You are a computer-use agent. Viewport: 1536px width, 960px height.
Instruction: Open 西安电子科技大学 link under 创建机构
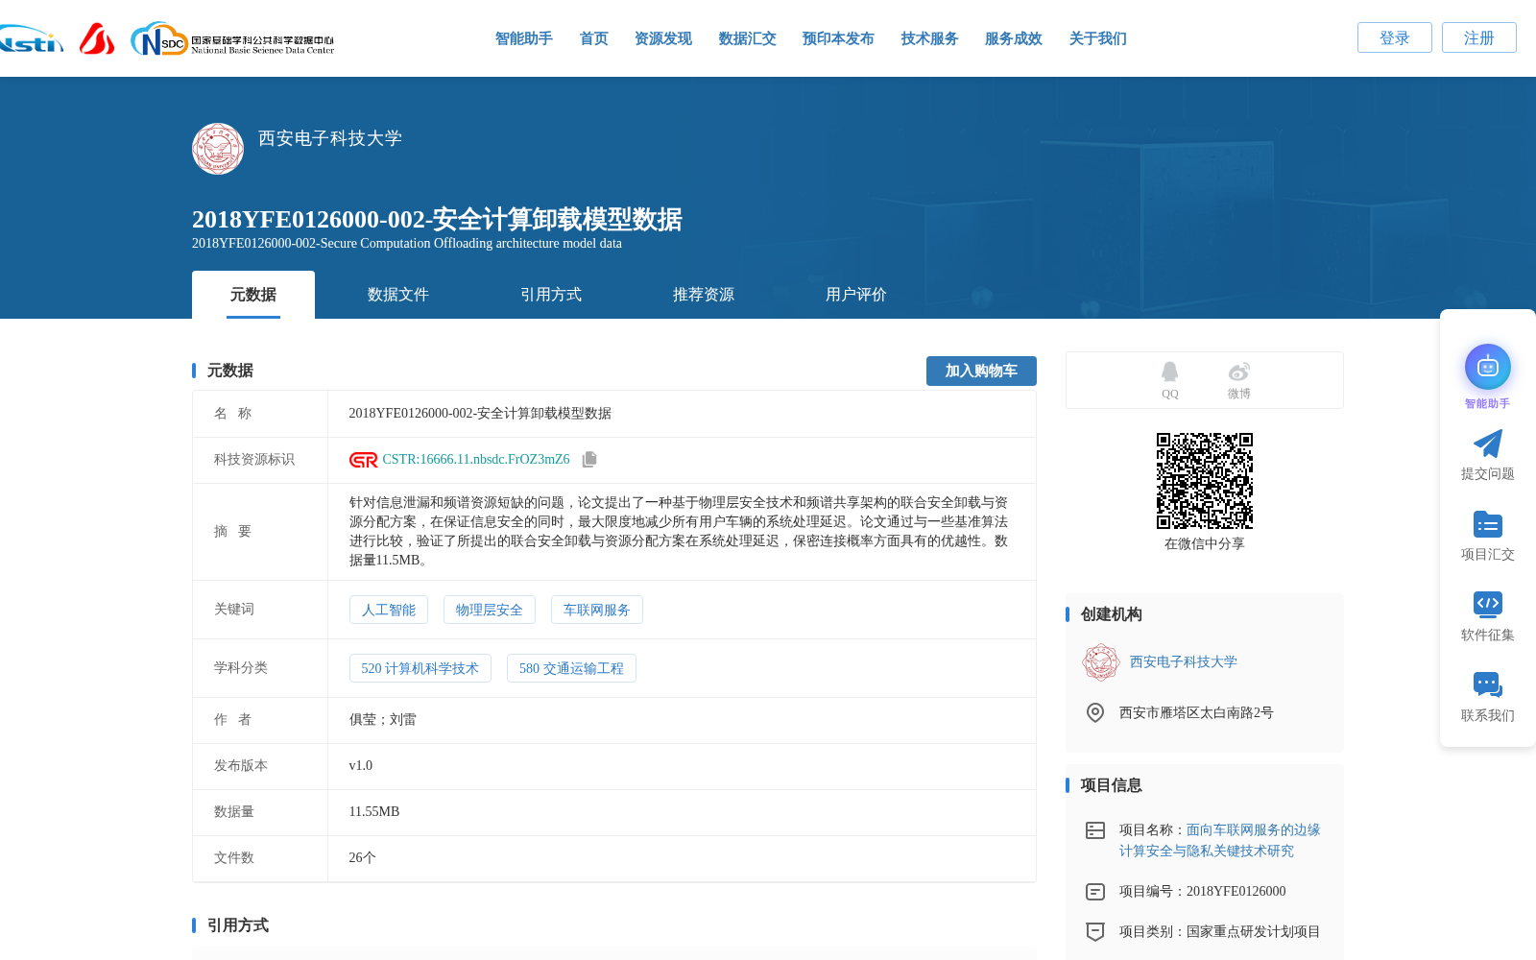tap(1184, 662)
